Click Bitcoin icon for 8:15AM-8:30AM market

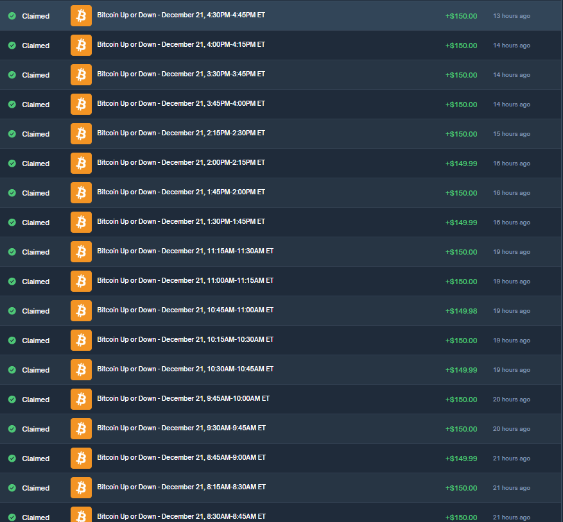pyautogui.click(x=81, y=487)
